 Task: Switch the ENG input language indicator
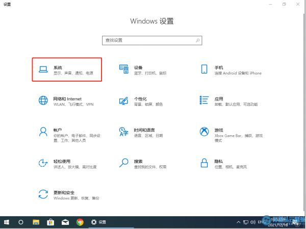(261, 222)
